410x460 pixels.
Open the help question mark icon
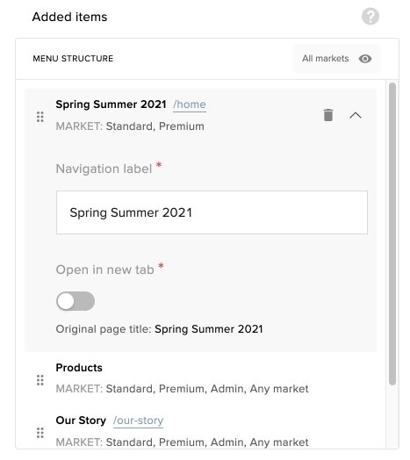(x=370, y=17)
